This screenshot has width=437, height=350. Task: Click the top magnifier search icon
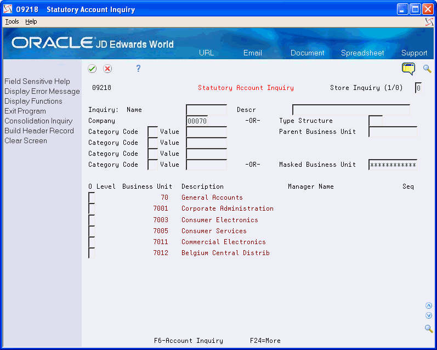click(427, 69)
